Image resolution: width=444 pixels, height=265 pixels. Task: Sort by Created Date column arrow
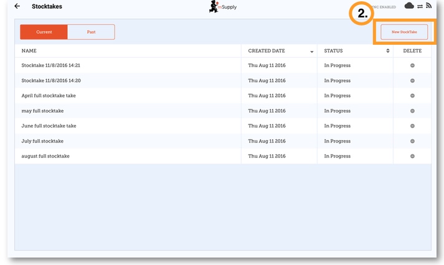click(x=311, y=52)
